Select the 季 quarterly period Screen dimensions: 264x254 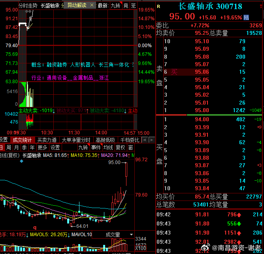tap(24, 147)
